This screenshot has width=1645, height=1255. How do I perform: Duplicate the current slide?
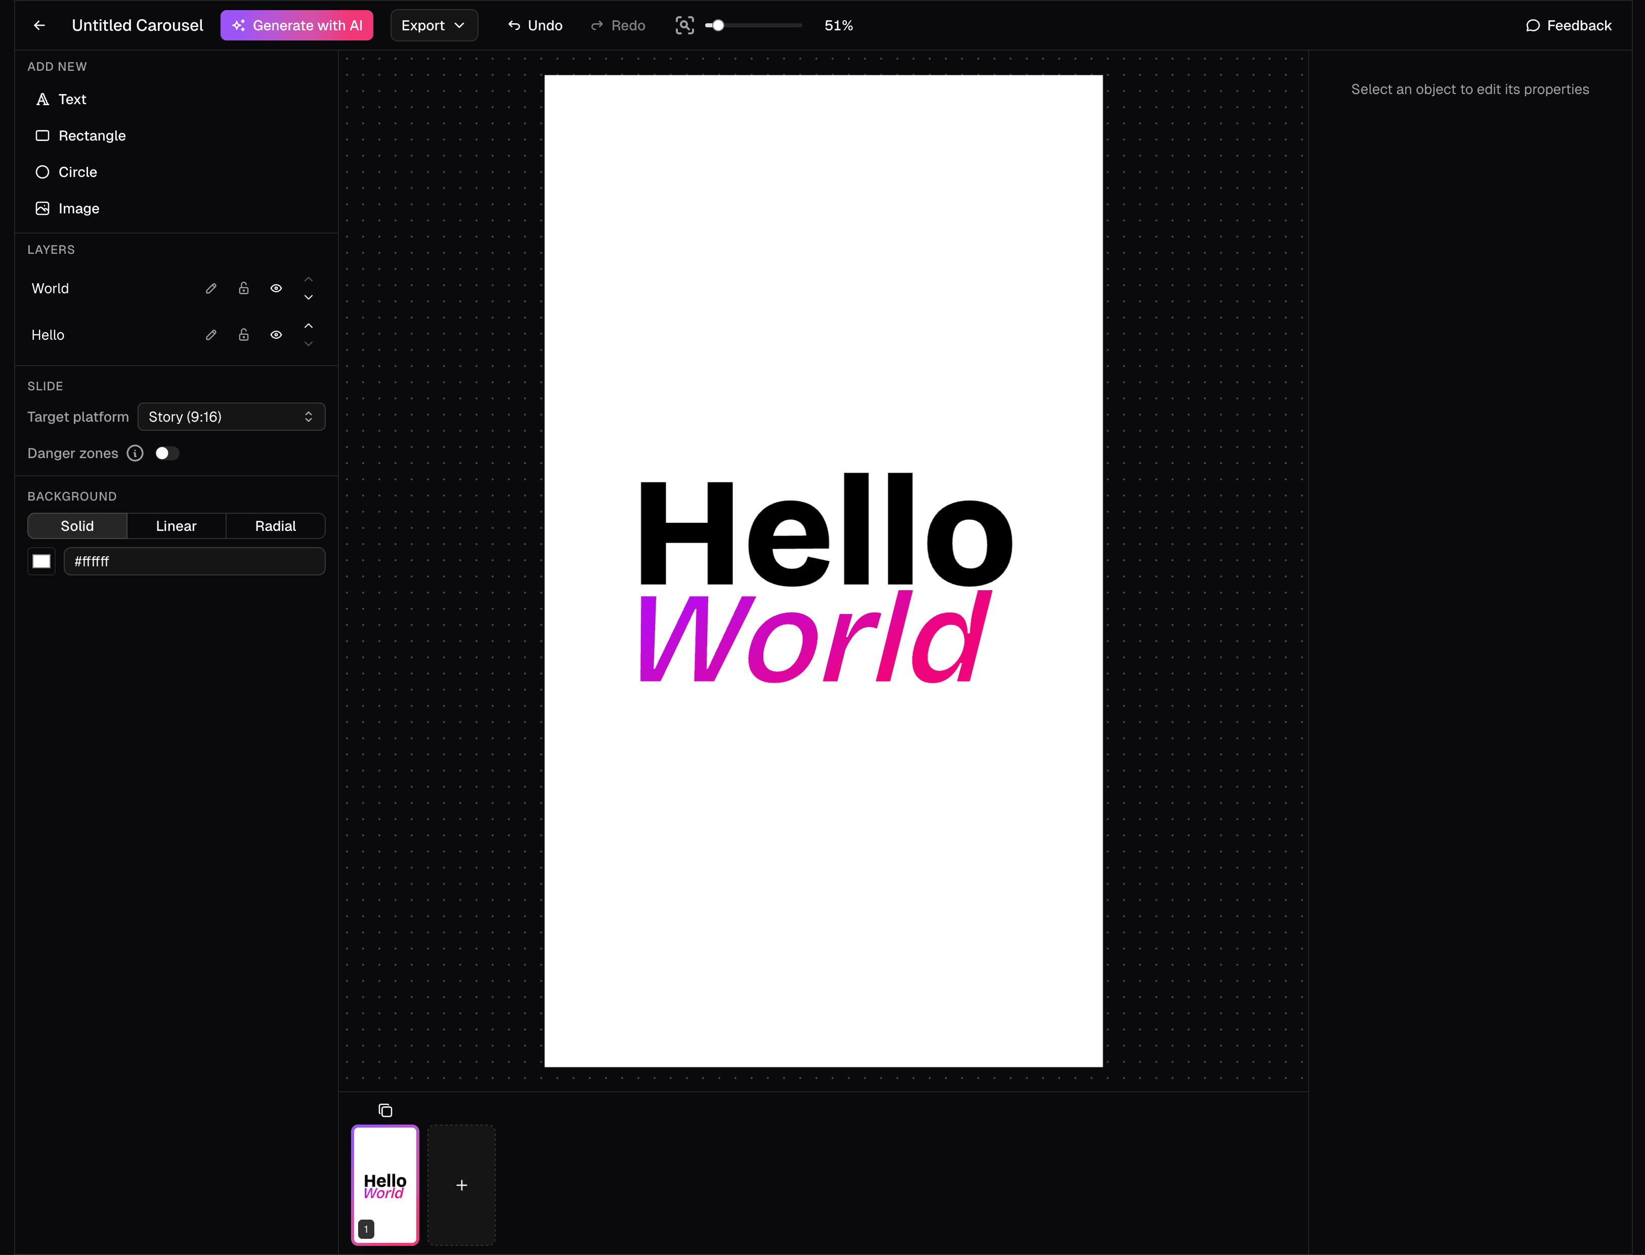coord(385,1110)
